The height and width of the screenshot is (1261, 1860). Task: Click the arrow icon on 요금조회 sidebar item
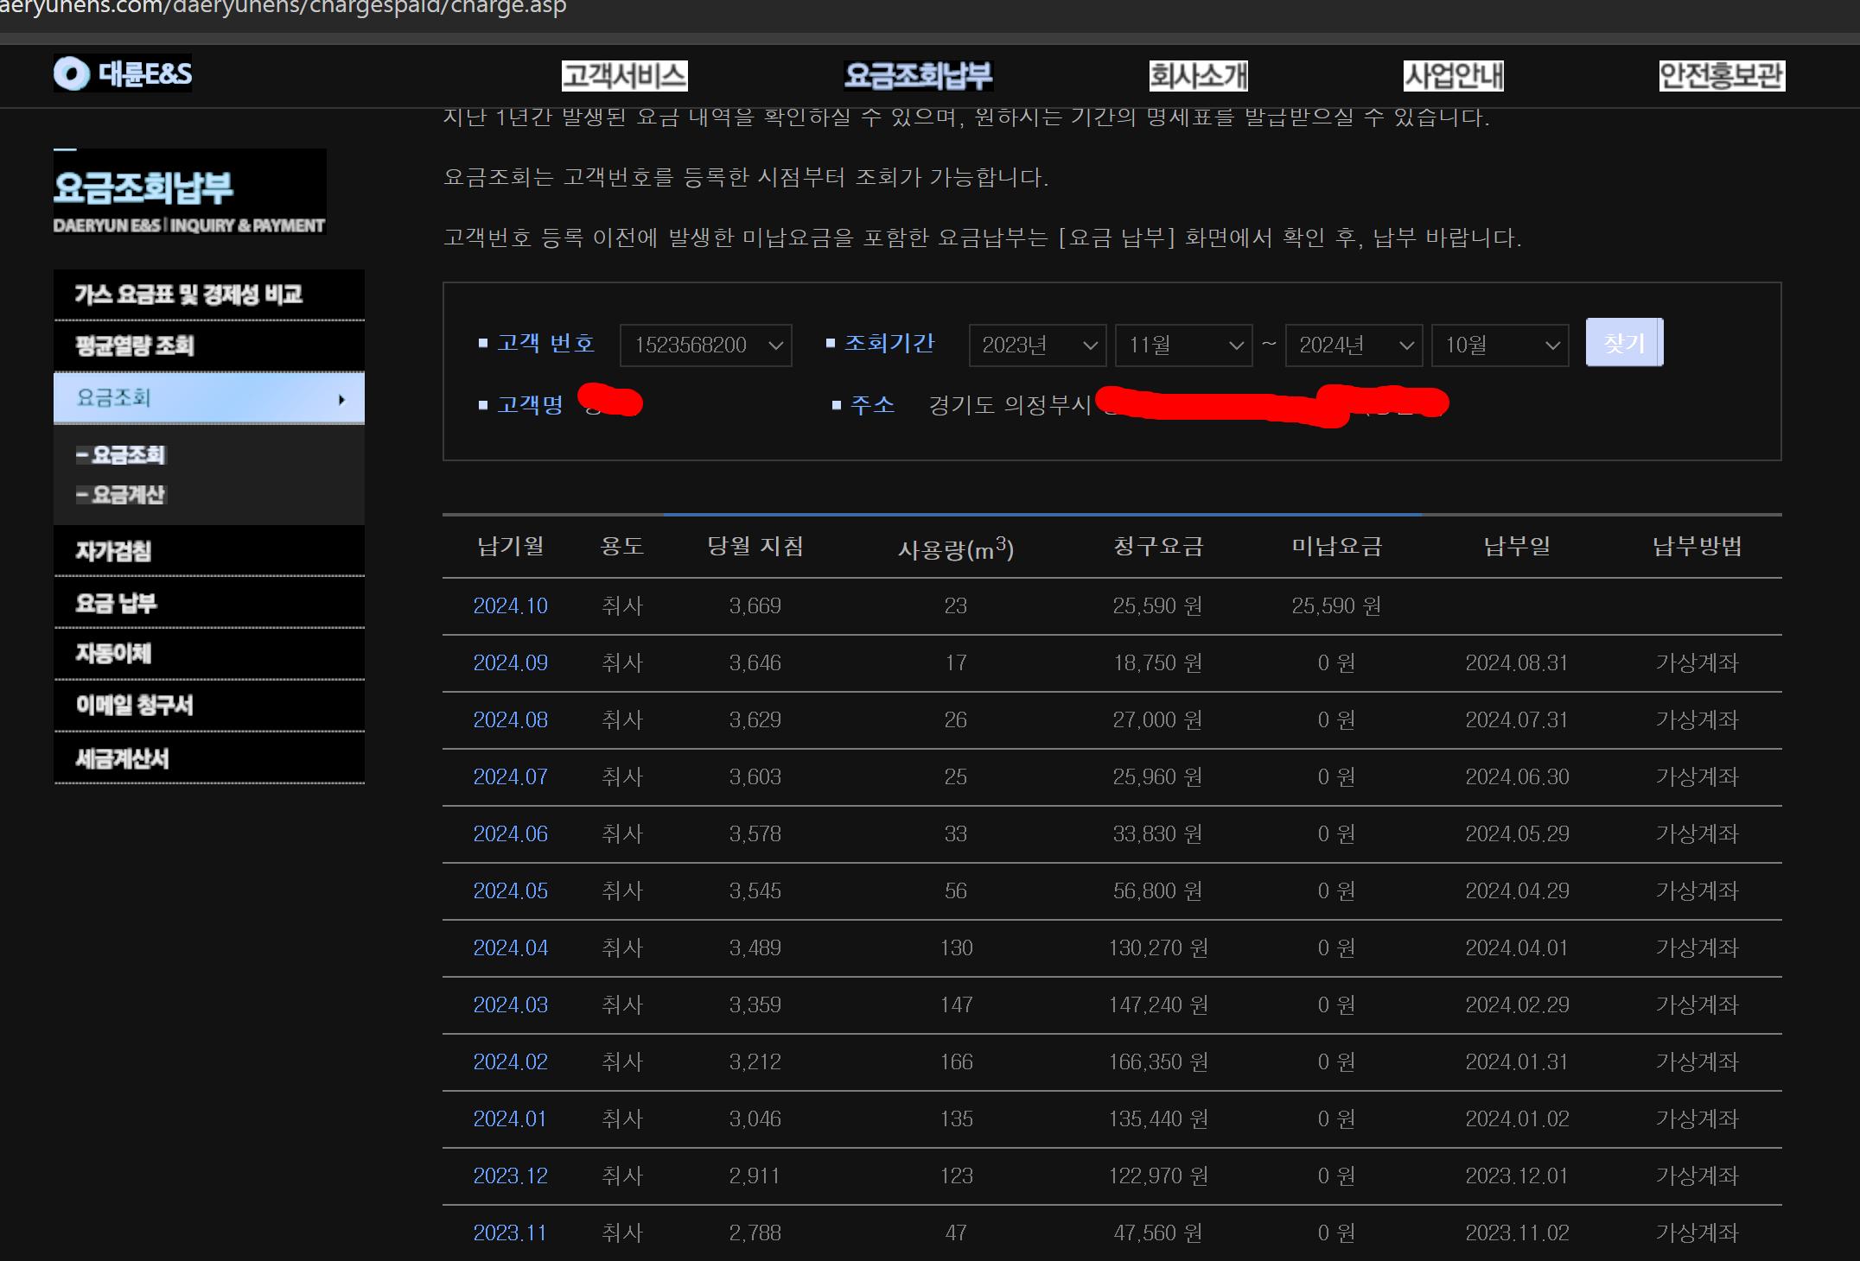[341, 399]
